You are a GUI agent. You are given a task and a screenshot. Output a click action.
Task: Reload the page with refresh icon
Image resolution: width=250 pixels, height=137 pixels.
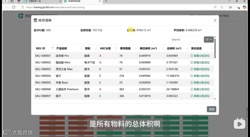(x=14, y=7)
